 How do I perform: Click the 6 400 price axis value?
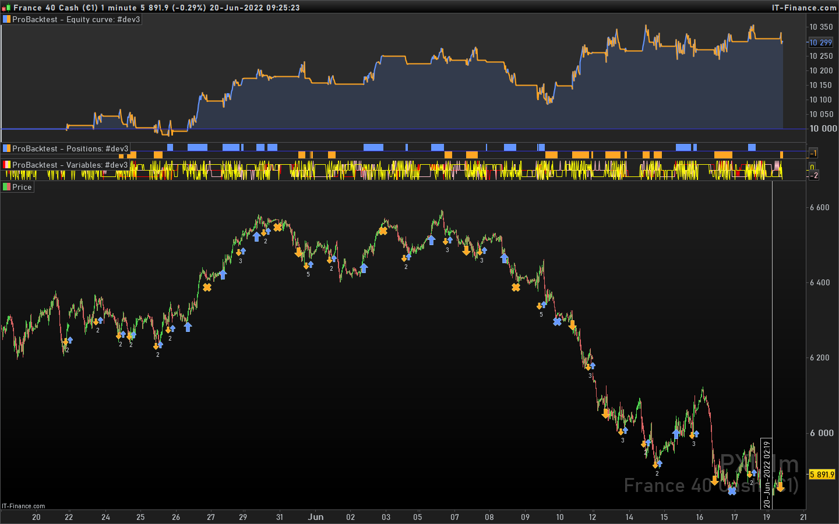[820, 282]
